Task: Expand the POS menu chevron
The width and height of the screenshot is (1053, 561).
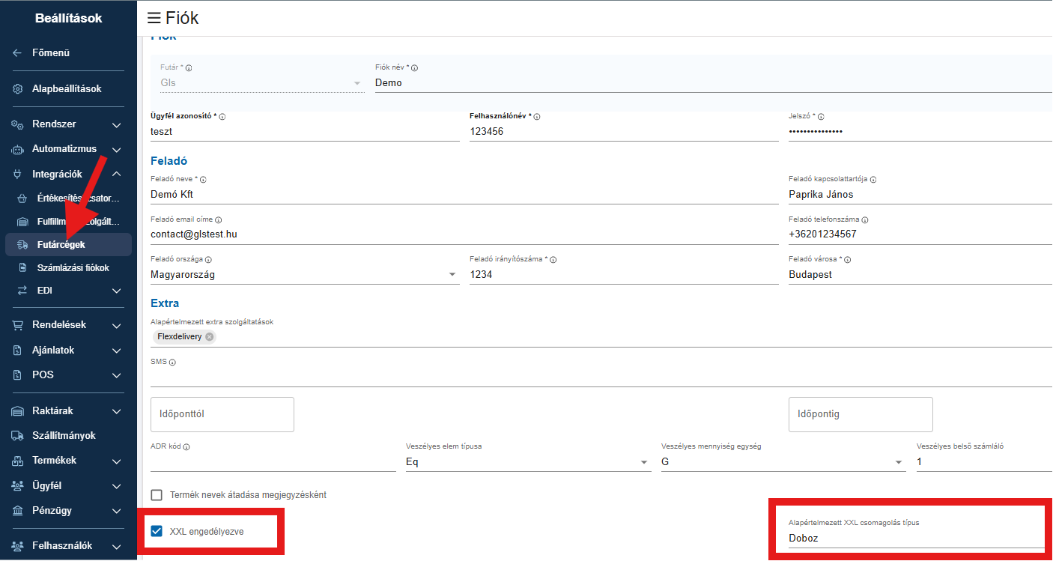Action: tap(117, 375)
